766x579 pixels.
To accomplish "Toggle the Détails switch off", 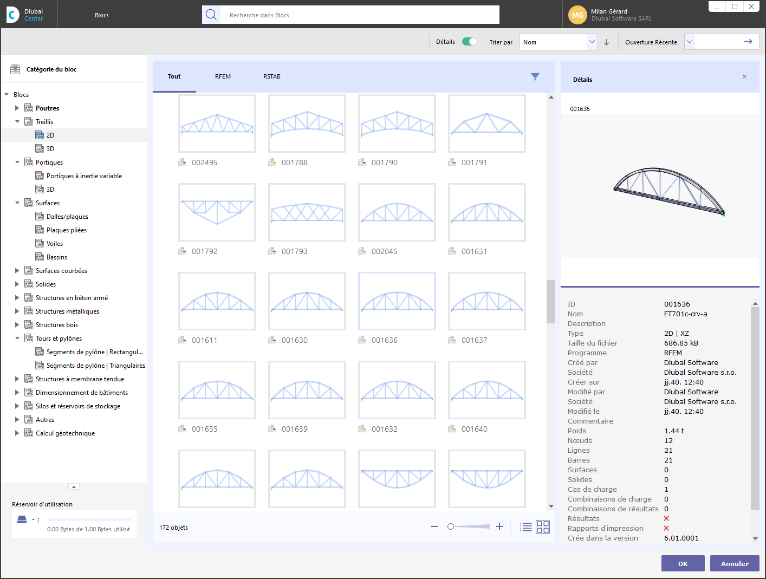I will 470,42.
